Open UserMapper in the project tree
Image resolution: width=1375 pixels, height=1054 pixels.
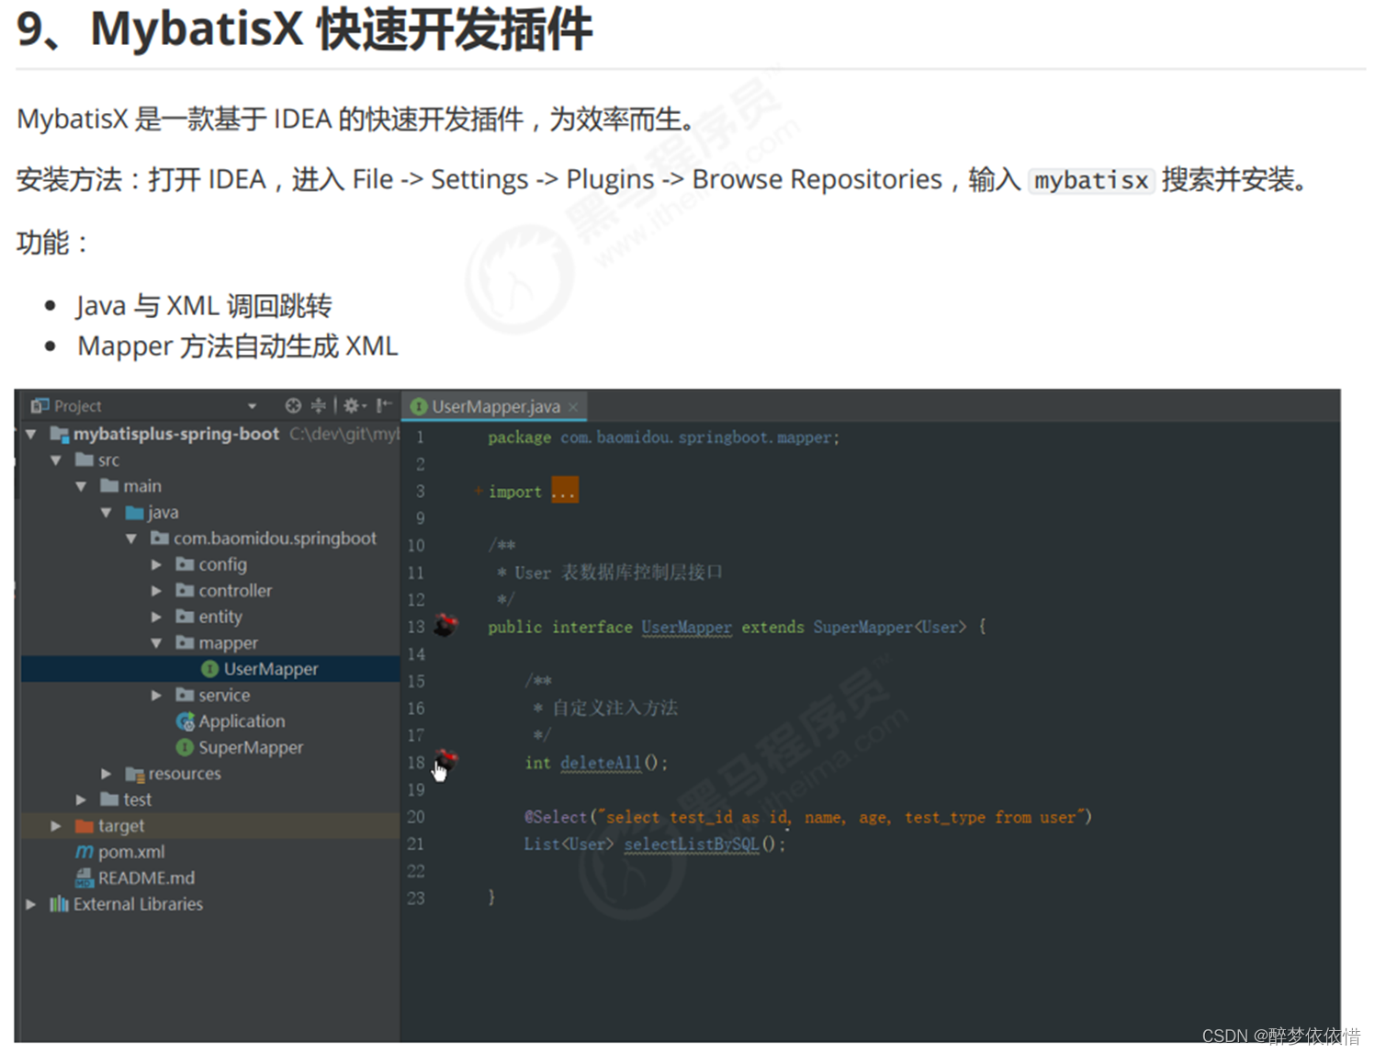271,669
